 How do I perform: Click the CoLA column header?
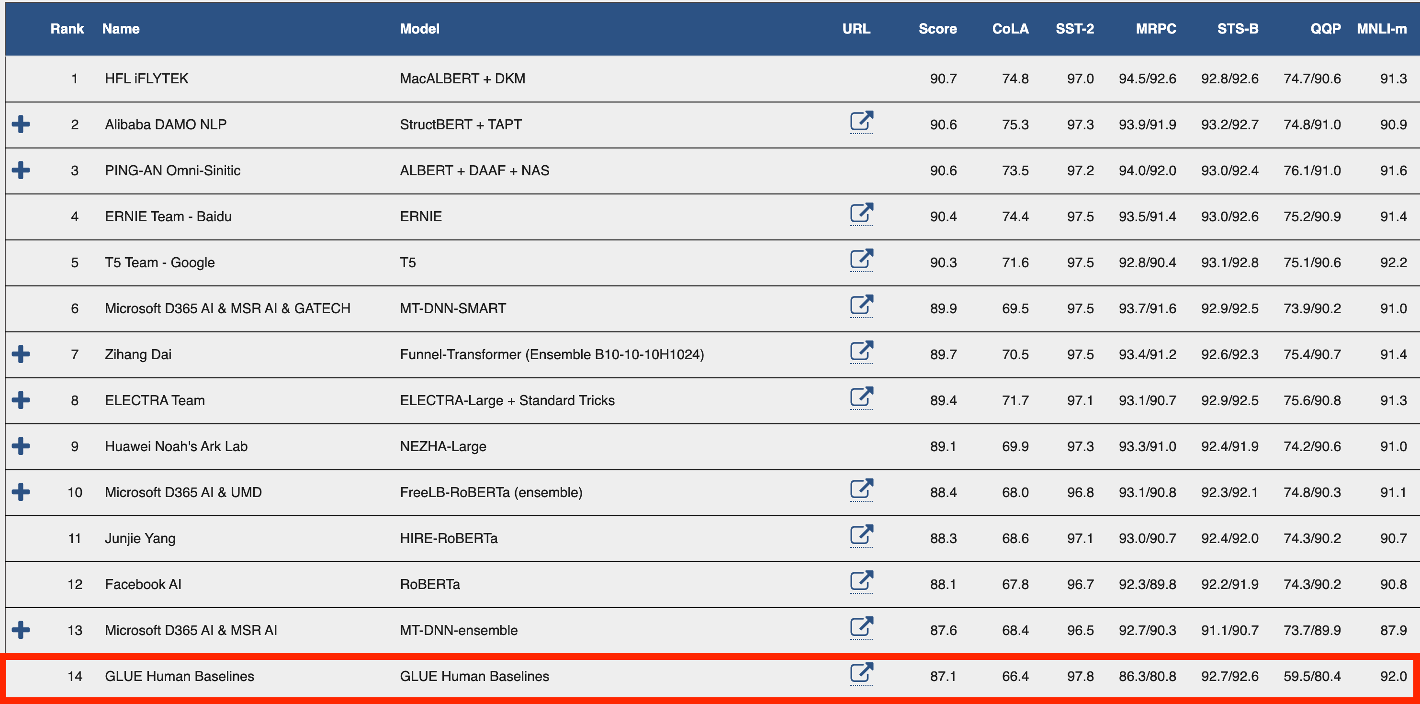point(1010,29)
